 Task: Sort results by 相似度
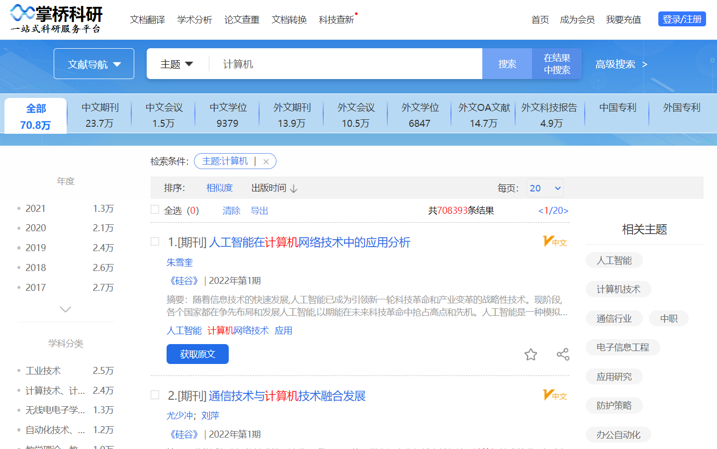(x=219, y=188)
